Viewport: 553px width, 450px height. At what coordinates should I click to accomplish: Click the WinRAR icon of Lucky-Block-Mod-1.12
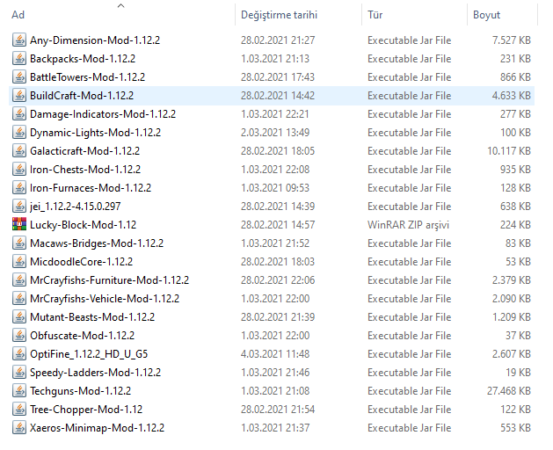pos(19,224)
